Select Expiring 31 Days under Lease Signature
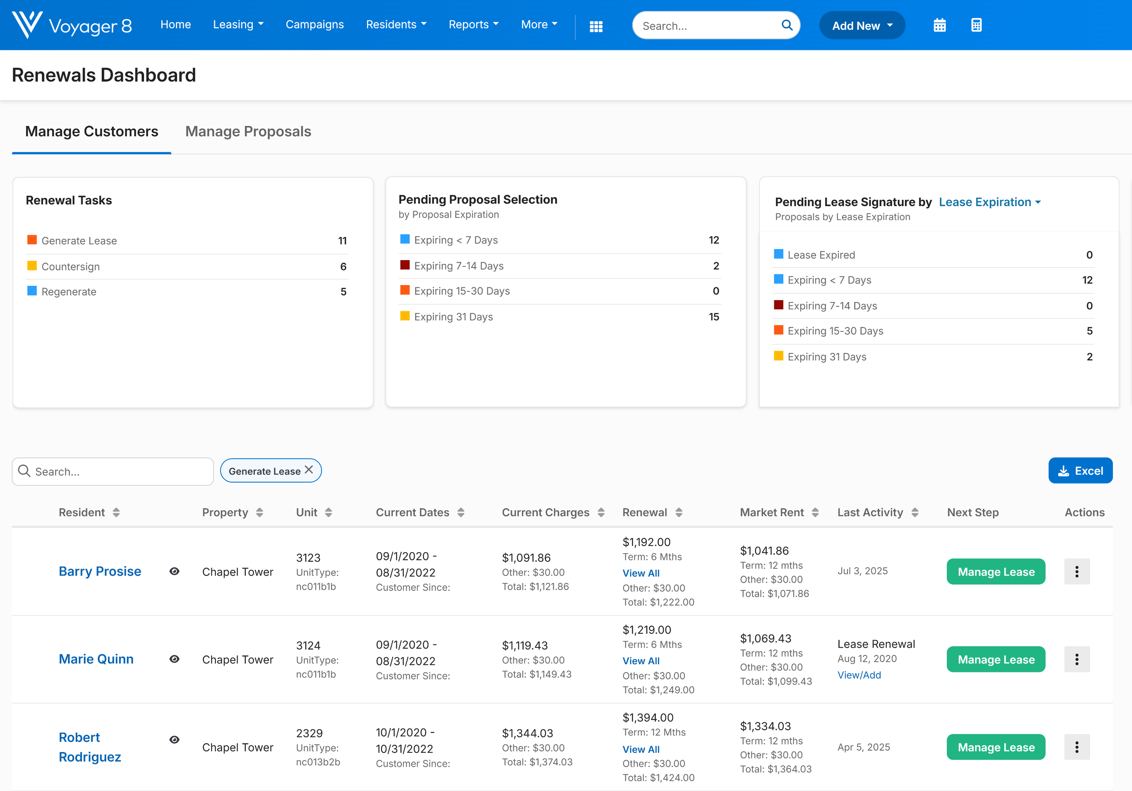 934,356
